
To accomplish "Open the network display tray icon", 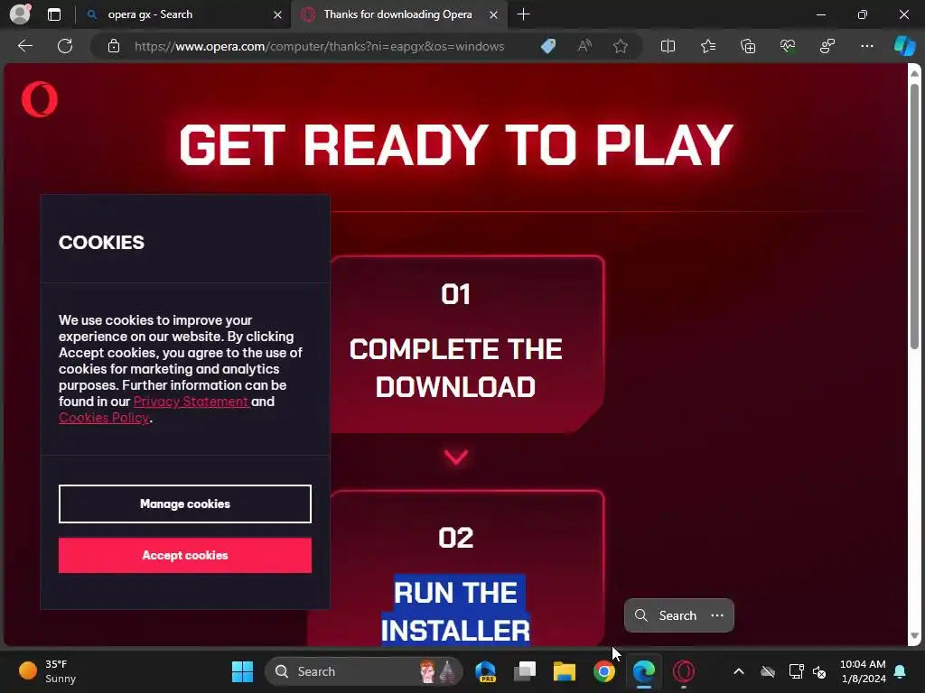I will [797, 671].
